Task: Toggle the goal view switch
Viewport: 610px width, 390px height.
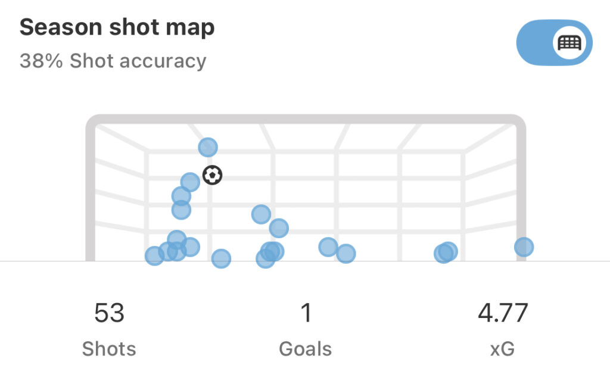Action: pyautogui.click(x=555, y=43)
